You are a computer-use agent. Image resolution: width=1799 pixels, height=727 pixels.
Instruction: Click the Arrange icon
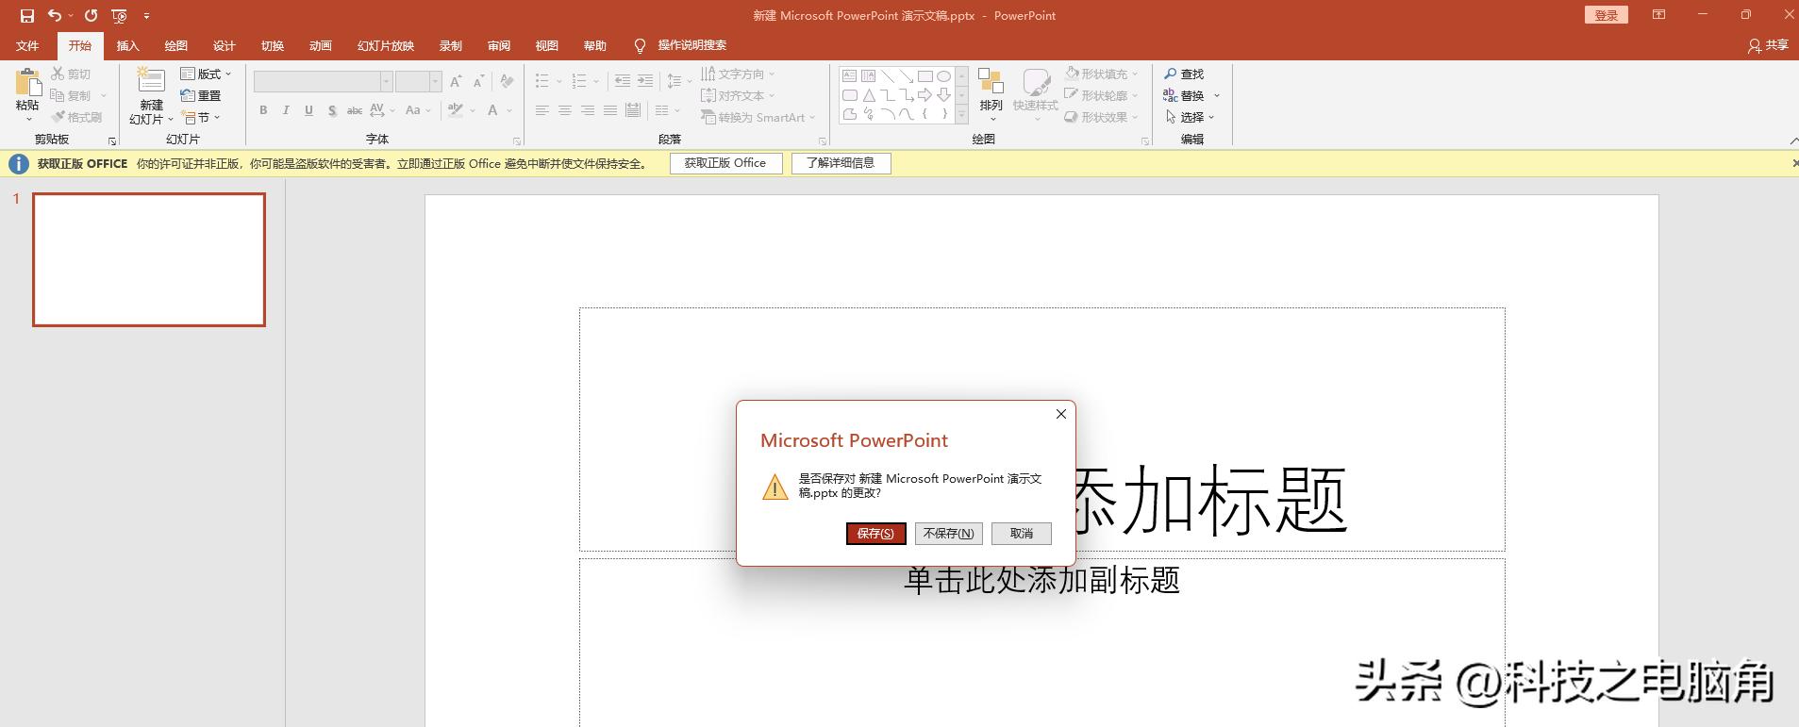click(x=991, y=81)
